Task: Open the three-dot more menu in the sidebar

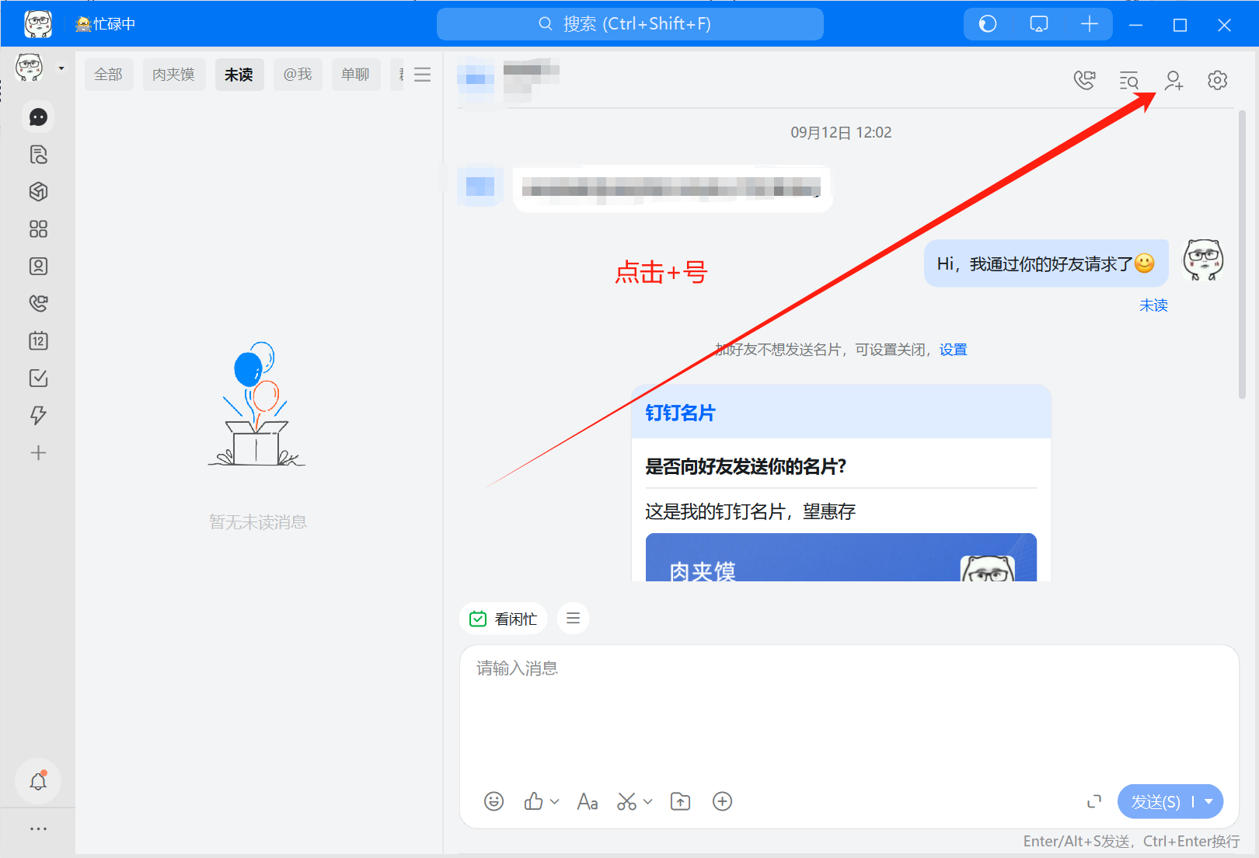Action: click(38, 829)
